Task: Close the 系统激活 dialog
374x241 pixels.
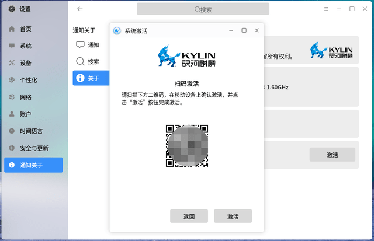Action: tap(257, 30)
